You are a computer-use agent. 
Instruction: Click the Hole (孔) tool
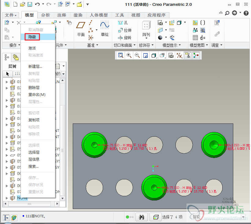123,23
